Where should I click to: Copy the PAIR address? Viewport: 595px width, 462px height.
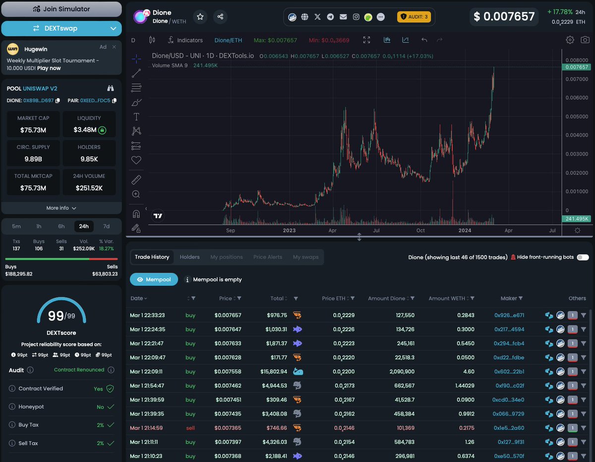pos(115,101)
